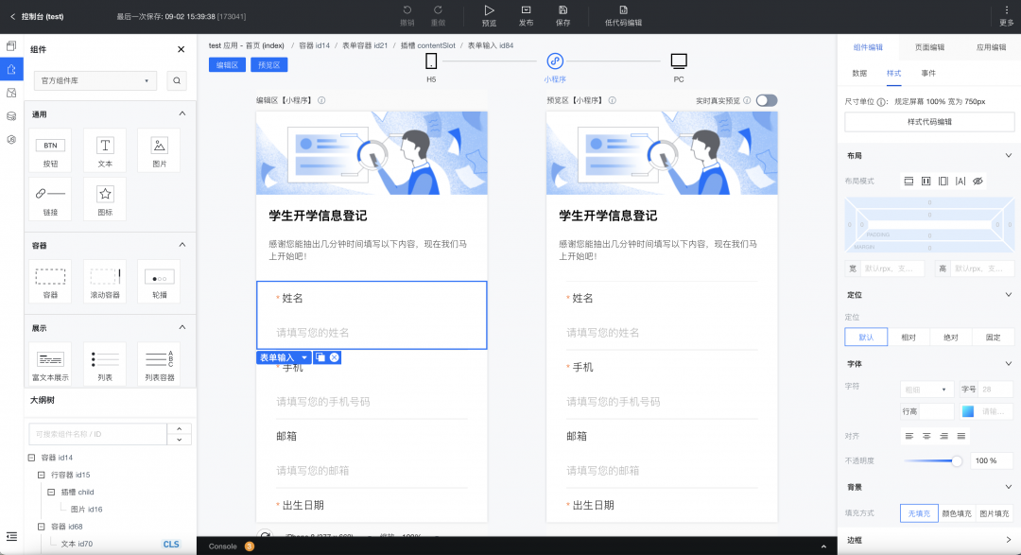
Task: Delete the selected 表单输入 component
Action: point(334,357)
